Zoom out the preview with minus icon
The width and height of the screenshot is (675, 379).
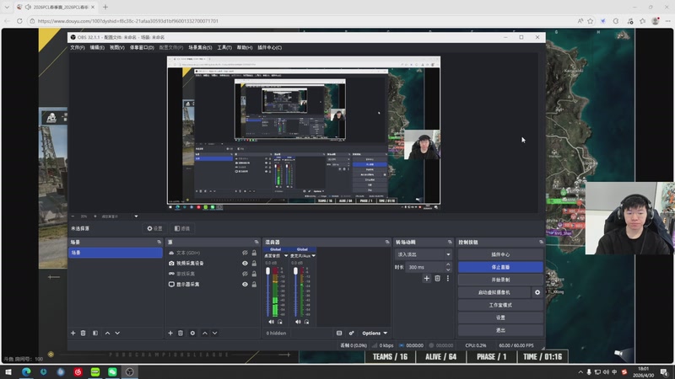pyautogui.click(x=73, y=216)
